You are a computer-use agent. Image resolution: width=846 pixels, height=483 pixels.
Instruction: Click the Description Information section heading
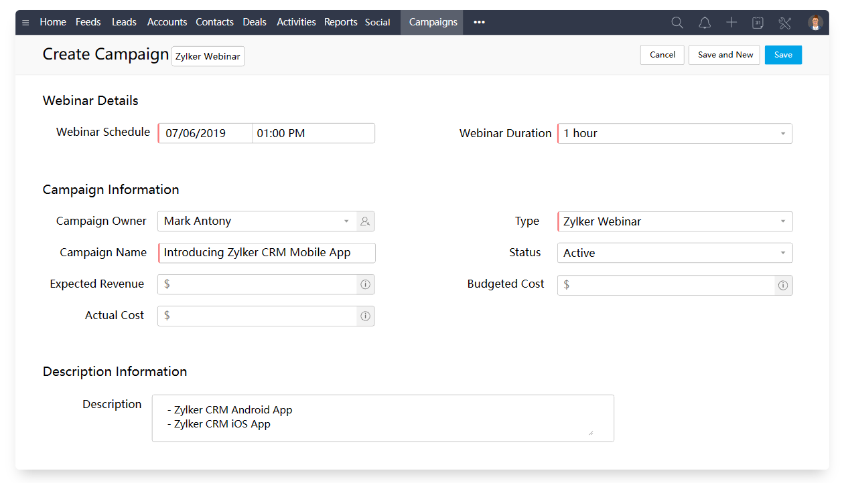click(115, 371)
